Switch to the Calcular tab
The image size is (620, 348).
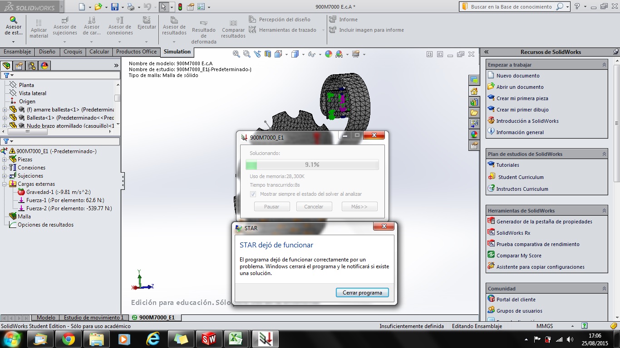tap(99, 52)
